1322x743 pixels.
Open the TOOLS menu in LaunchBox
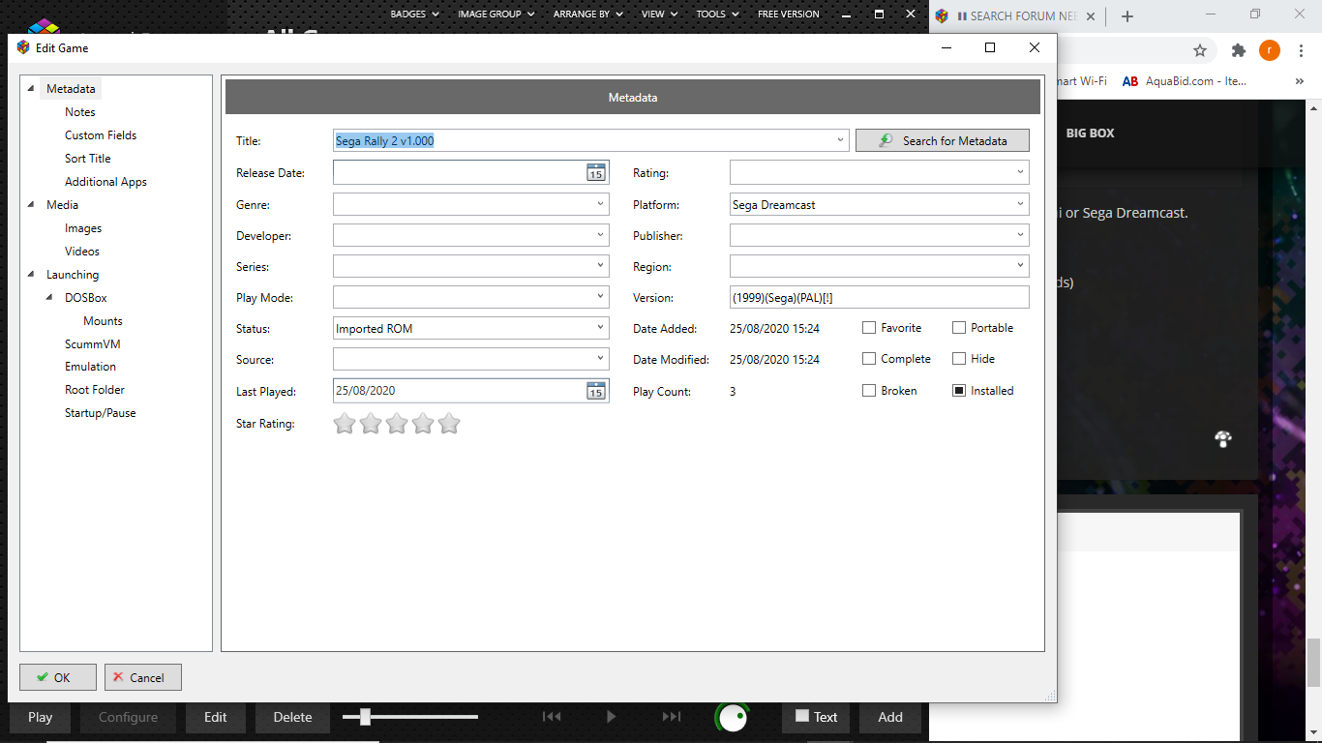click(x=717, y=15)
